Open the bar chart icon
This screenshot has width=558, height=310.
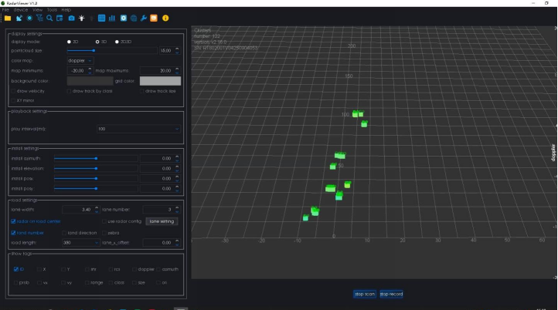tap(112, 18)
